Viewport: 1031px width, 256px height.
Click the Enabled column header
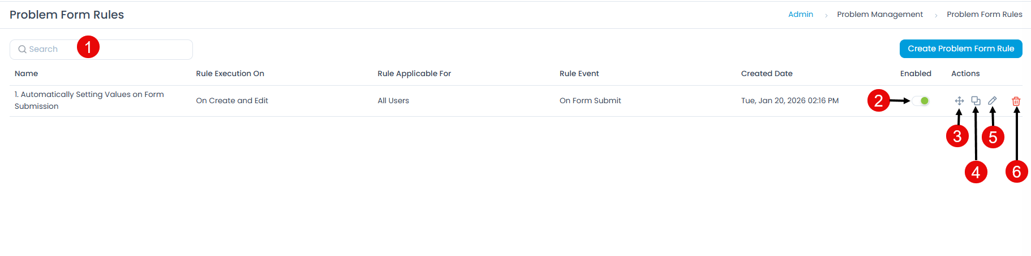pos(915,74)
